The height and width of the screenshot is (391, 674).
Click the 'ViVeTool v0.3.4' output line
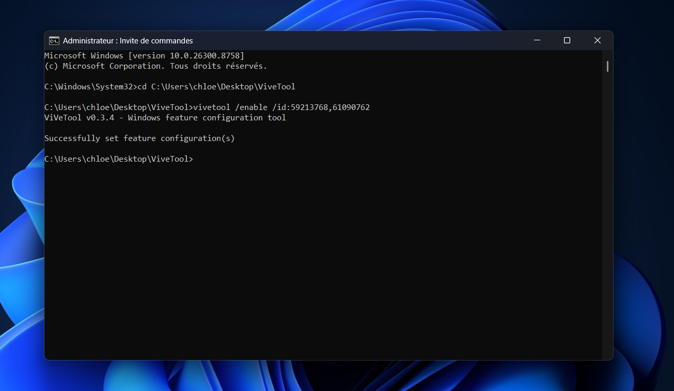(165, 118)
